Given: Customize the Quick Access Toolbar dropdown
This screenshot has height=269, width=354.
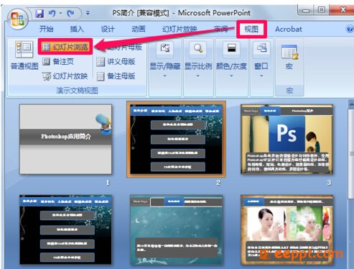Looking at the screenshot, I should click(x=88, y=13).
